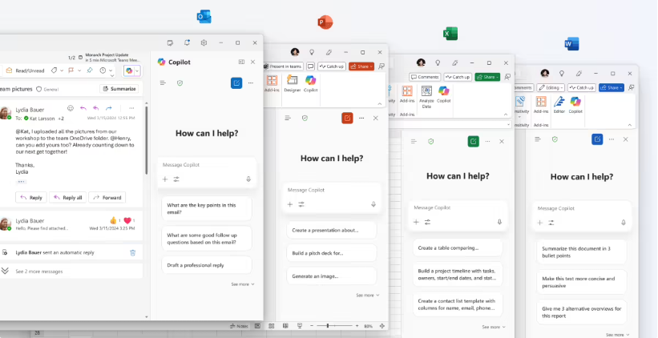Click the zoom in plus in PowerPoint's status bar
This screenshot has width=658, height=338.
click(x=357, y=326)
